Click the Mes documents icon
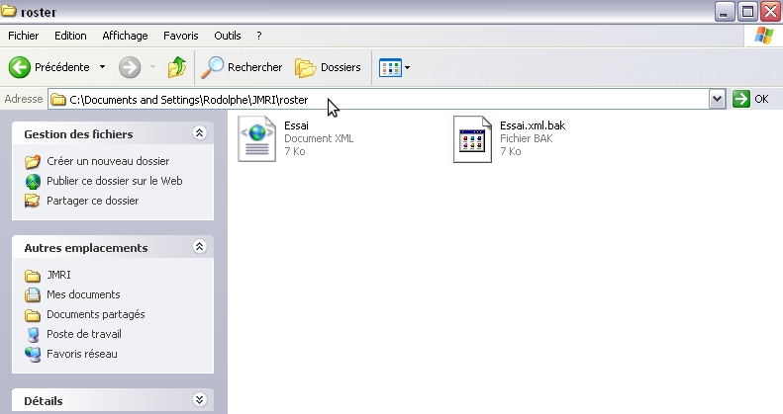This screenshot has height=414, width=783. (33, 294)
